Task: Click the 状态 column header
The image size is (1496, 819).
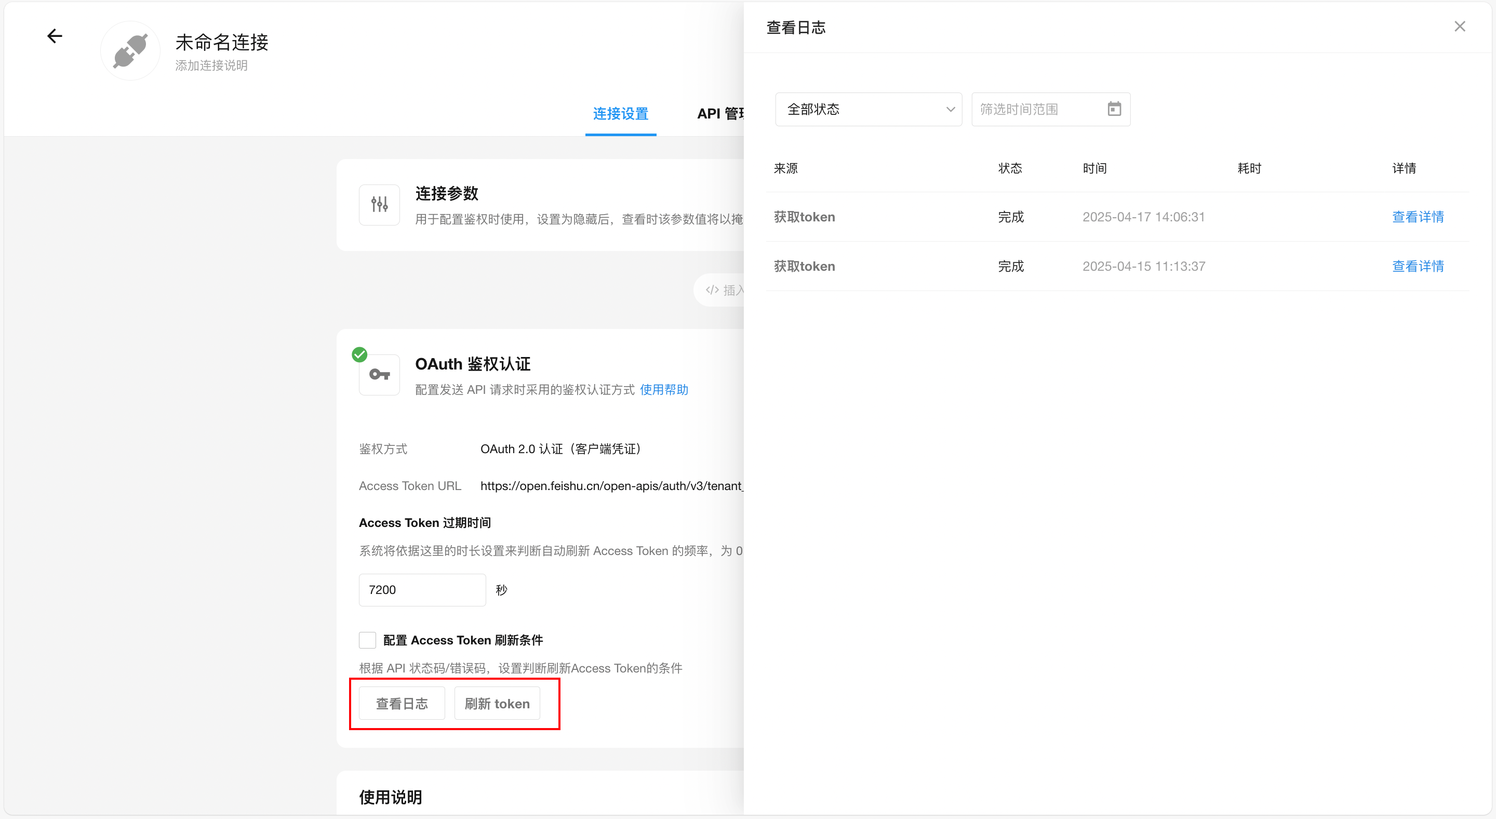Action: 1010,168
